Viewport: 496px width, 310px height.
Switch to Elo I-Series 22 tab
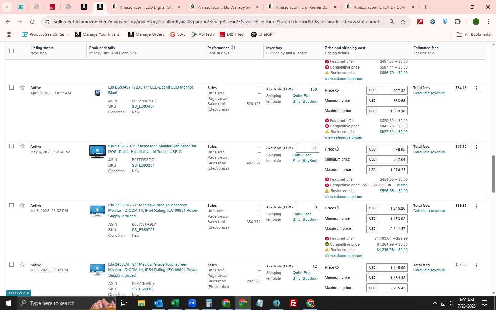click(303, 7)
